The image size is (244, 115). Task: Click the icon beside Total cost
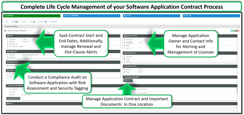(125, 72)
